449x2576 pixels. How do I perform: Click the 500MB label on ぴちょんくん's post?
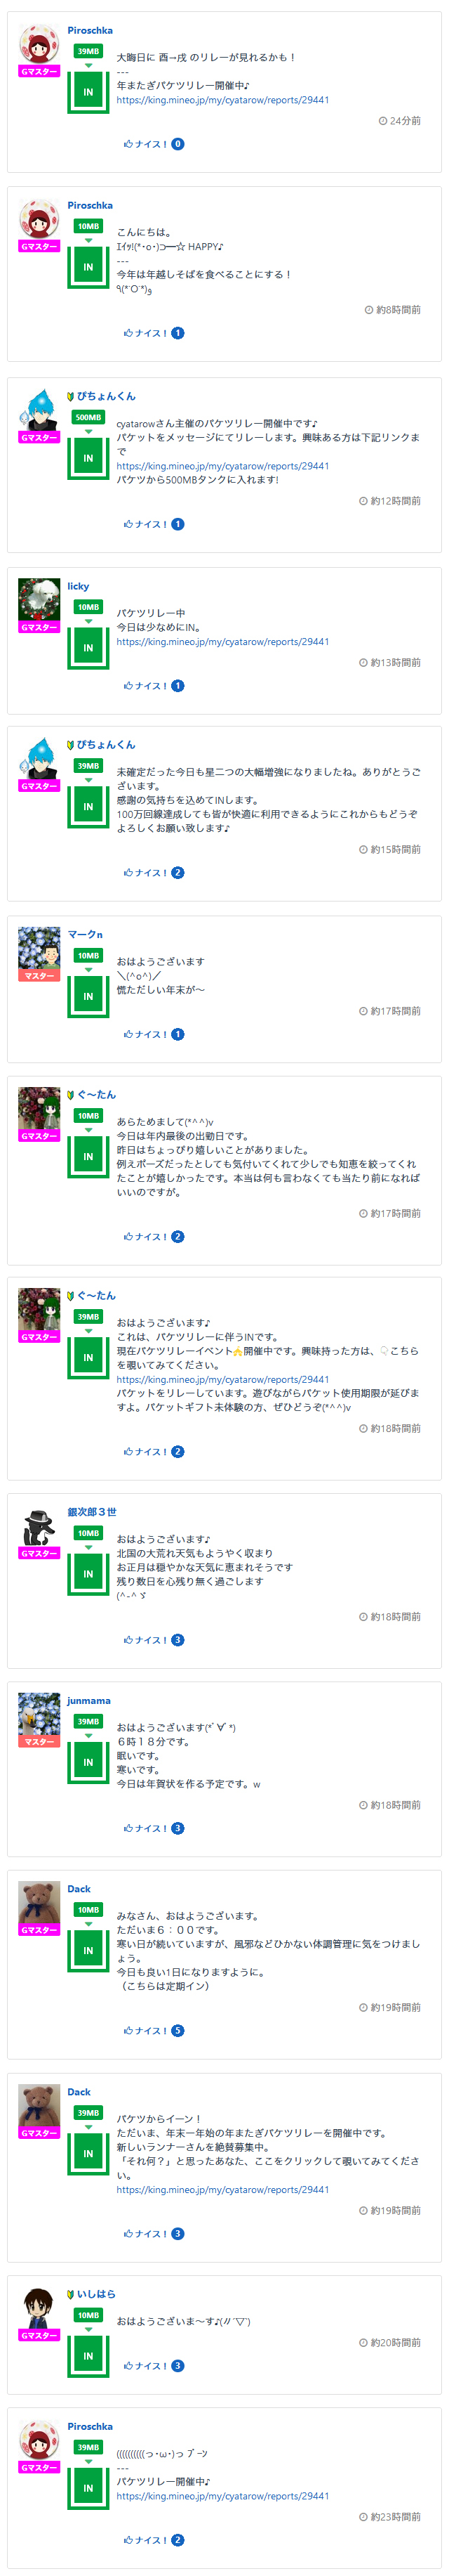[x=88, y=417]
